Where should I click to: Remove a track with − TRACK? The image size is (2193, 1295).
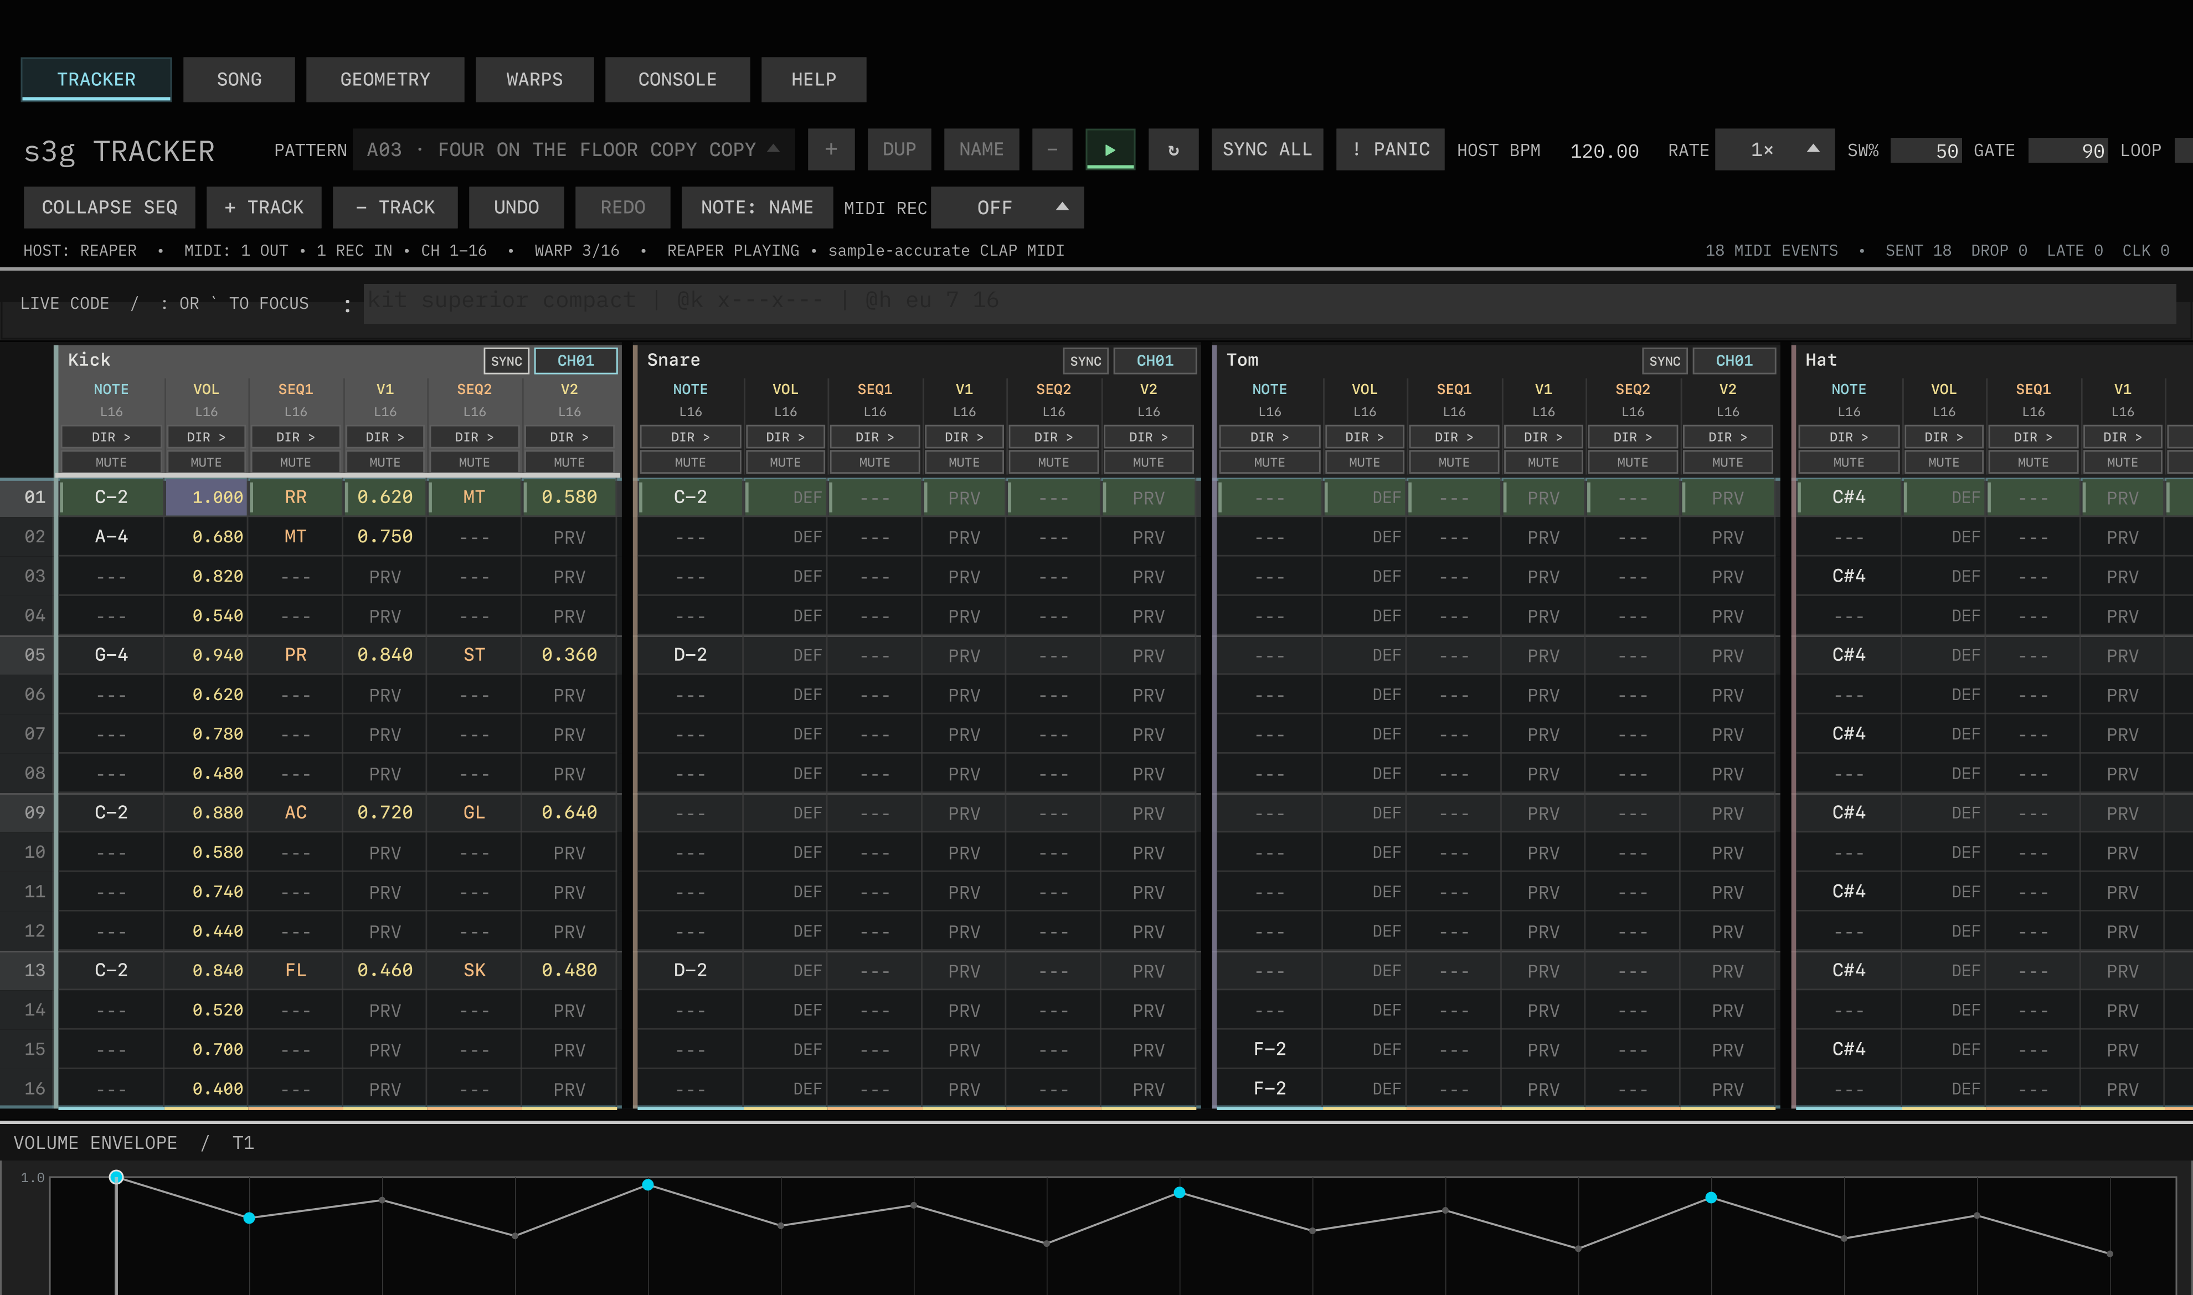coord(395,208)
